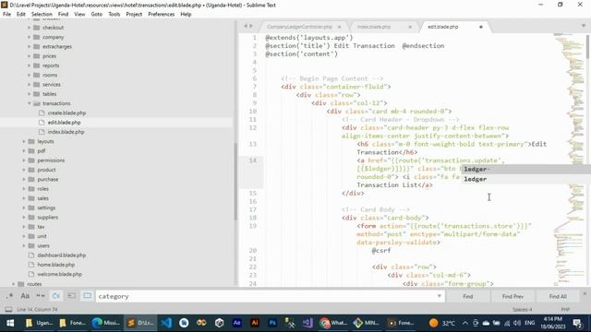Toggle case sensitive (Aa) search option
Image resolution: width=591 pixels, height=332 pixels.
coord(25,296)
